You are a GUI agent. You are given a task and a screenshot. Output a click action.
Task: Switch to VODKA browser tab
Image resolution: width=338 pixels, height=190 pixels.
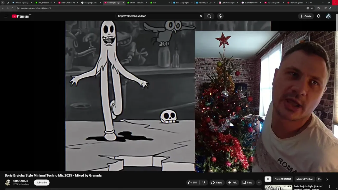pos(22,3)
